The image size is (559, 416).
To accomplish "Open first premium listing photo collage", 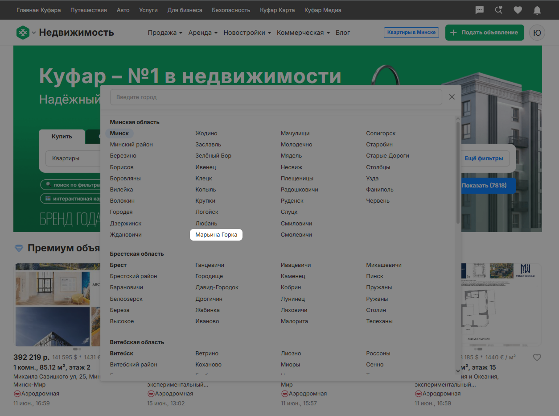I will pos(58,305).
